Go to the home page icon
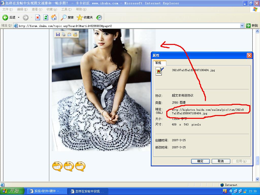 pyautogui.click(x=54, y=18)
